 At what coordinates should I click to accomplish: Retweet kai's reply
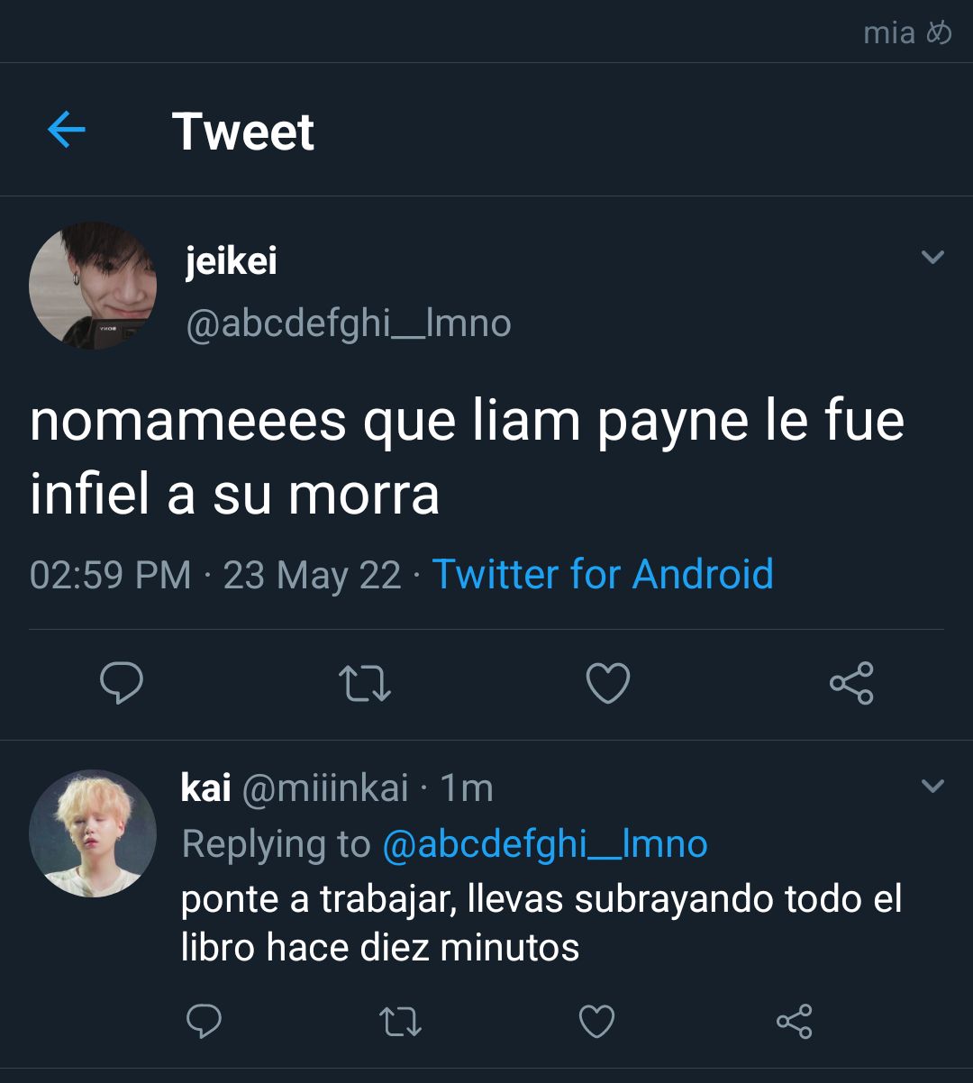point(400,1022)
